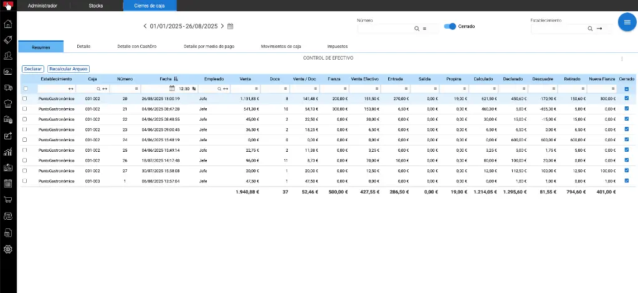Screen dimensions: 638x293
Task: Change operator in Calculado column filter
Action: point(494,88)
